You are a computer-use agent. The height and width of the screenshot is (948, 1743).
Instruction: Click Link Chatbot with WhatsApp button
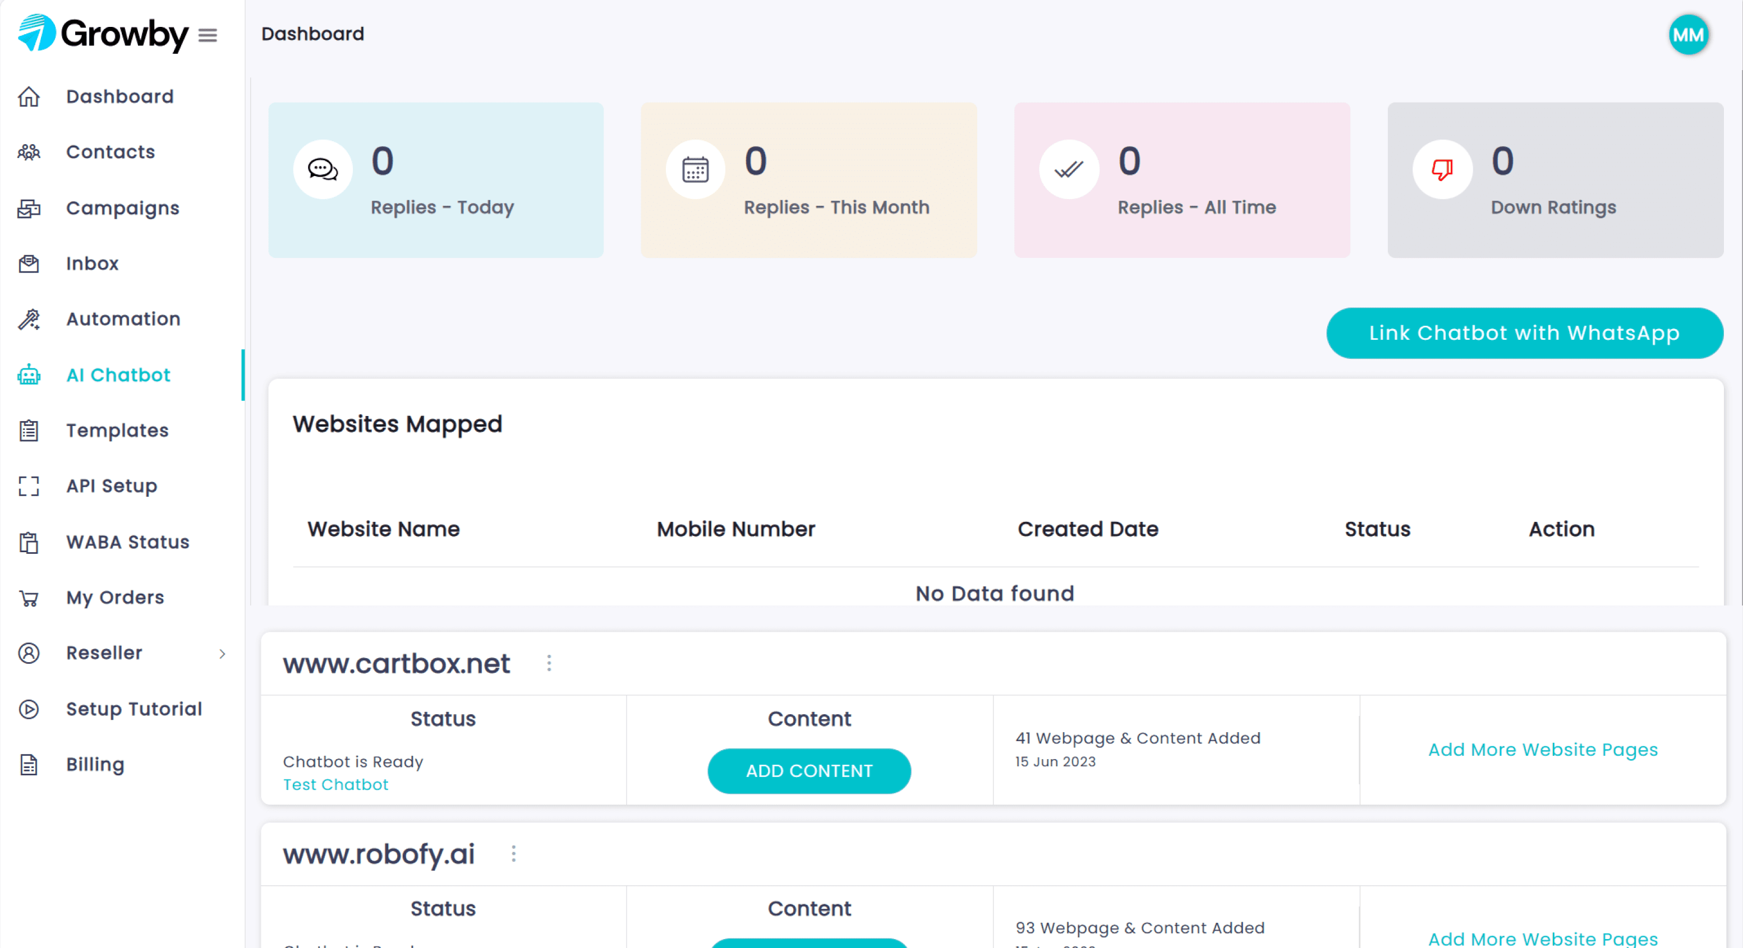point(1524,332)
